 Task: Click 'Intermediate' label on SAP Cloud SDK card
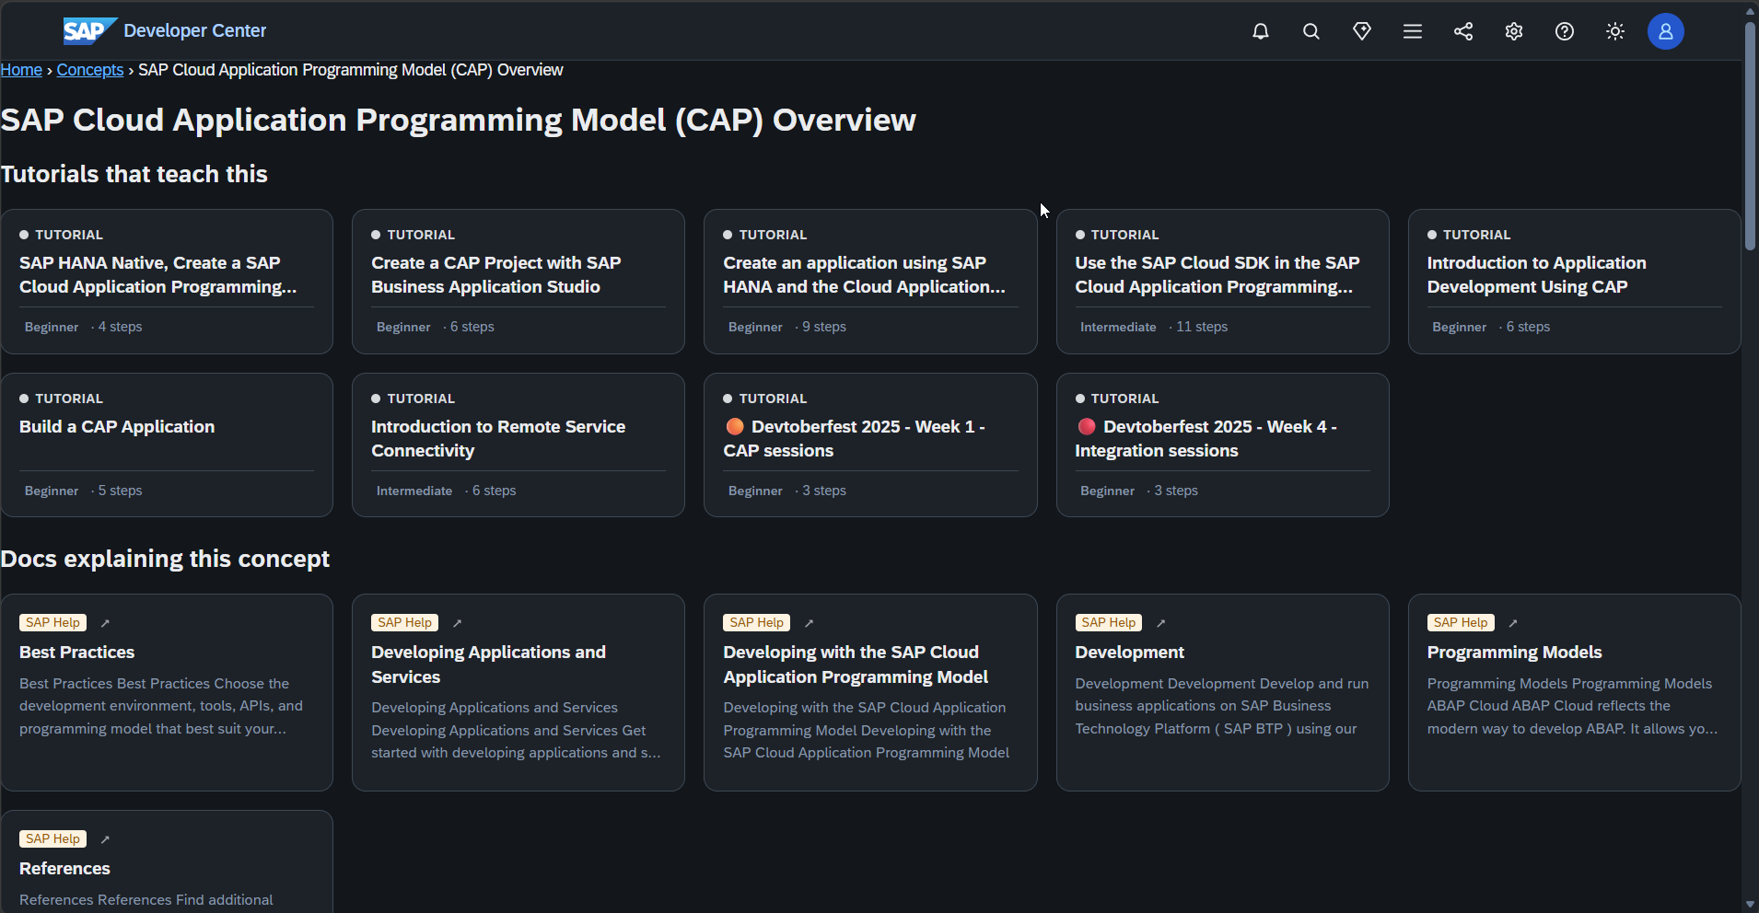(x=1118, y=327)
